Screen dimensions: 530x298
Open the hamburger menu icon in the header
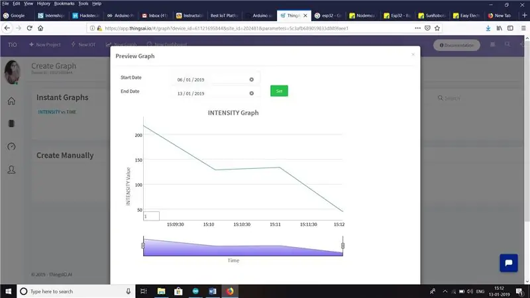(x=492, y=44)
